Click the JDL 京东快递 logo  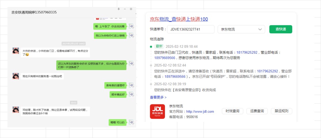(x=157, y=111)
